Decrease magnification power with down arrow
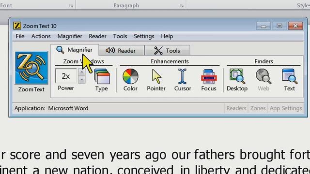The image size is (310, 174). coord(82,80)
